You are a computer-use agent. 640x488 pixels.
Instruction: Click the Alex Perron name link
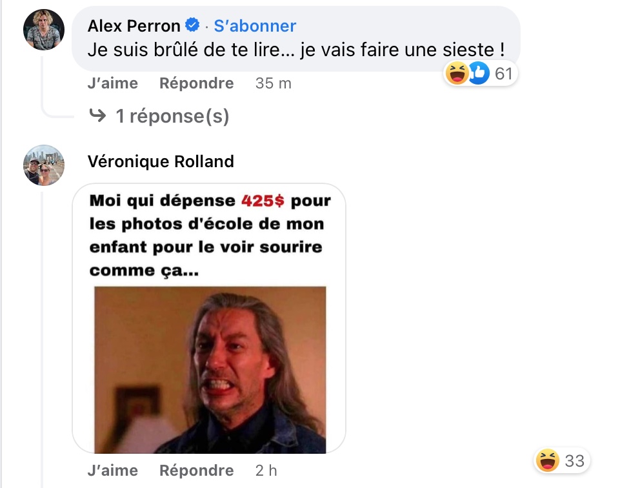click(x=134, y=26)
